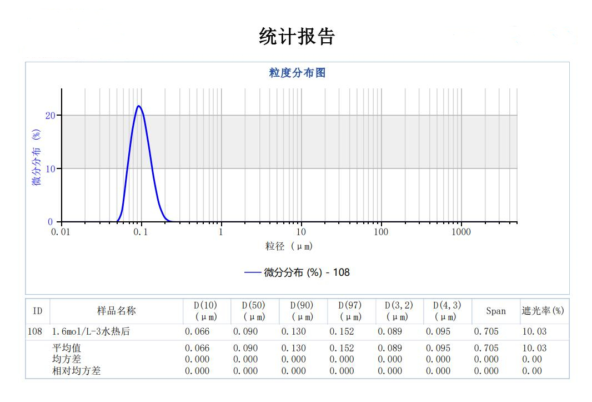Click the 遮光率(%) column header
Viewport: 592px width, 402px height.
point(543,311)
